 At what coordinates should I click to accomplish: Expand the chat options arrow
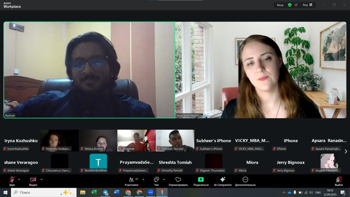tap(164, 179)
